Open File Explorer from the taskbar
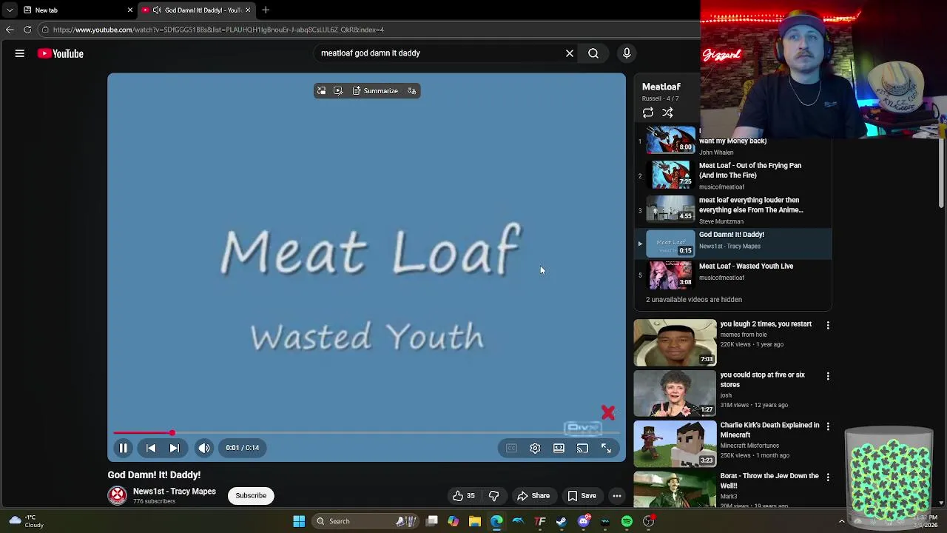This screenshot has height=533, width=947. point(475,521)
